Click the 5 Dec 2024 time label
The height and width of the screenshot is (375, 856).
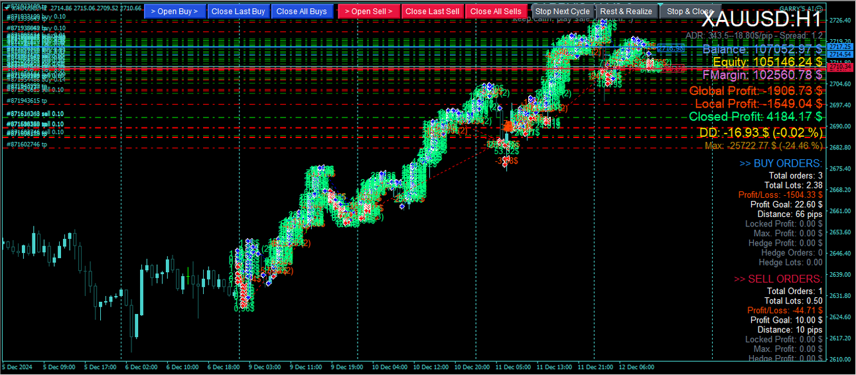pos(17,366)
